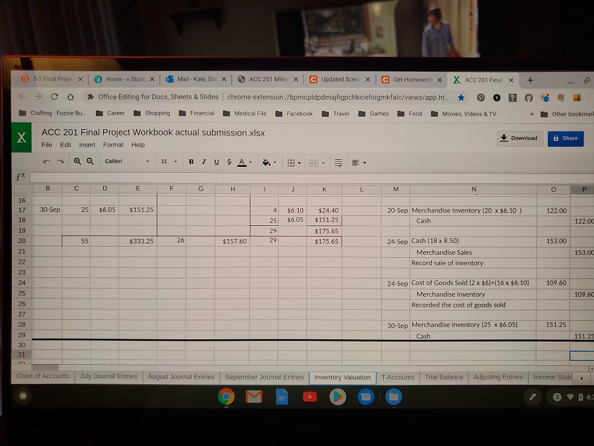Zoom in with the magnifier plus icon

click(77, 161)
